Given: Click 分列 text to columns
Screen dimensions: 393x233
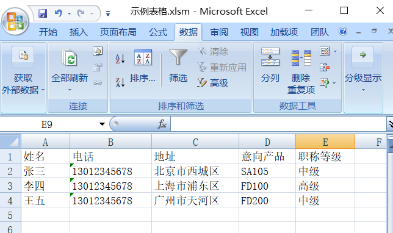Looking at the screenshot, I should tap(270, 65).
